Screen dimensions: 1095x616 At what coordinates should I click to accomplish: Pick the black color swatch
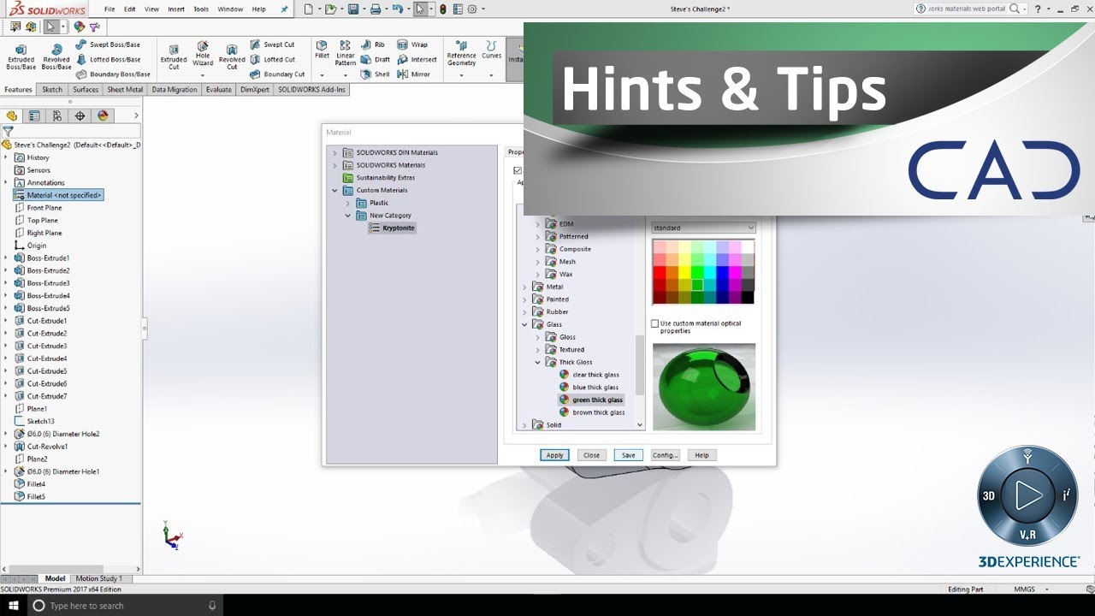tap(748, 297)
